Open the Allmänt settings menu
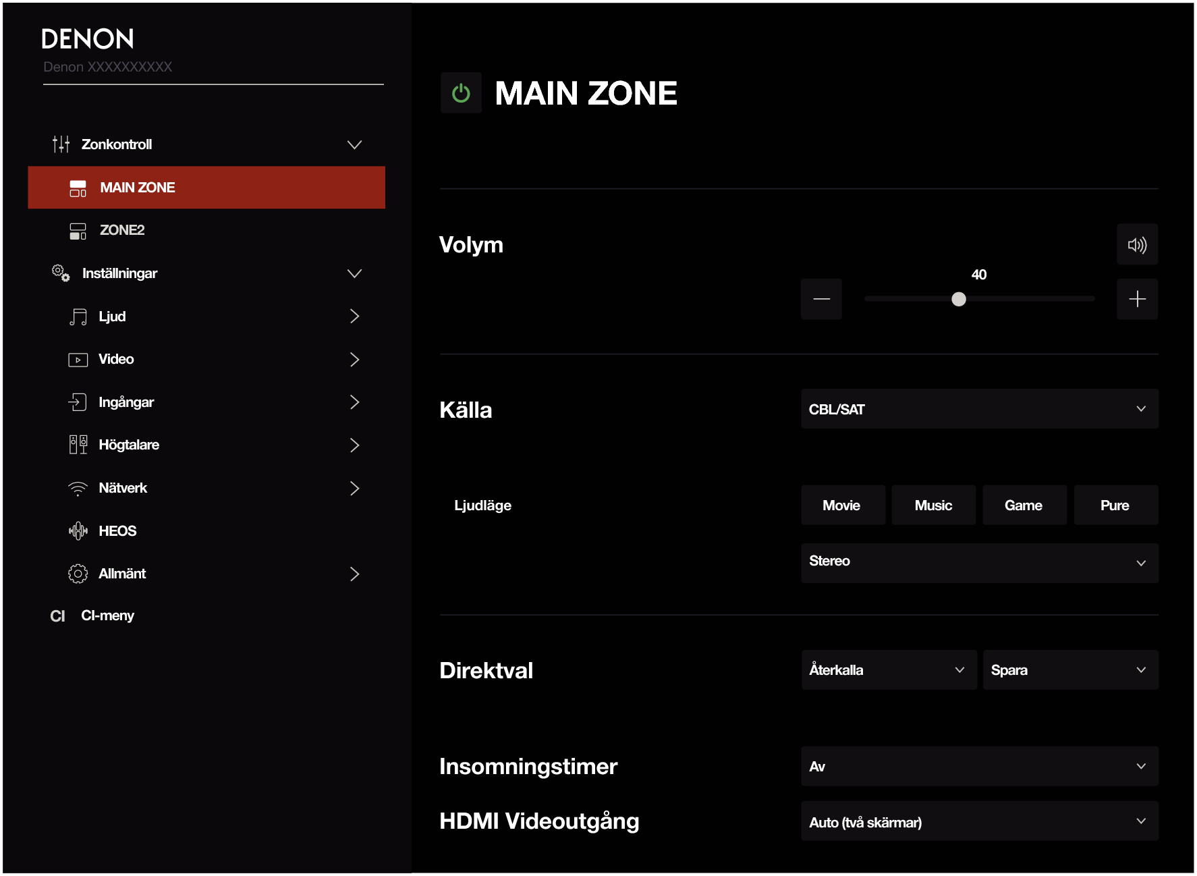Screen dimensions: 1197x876 pyautogui.click(x=206, y=574)
